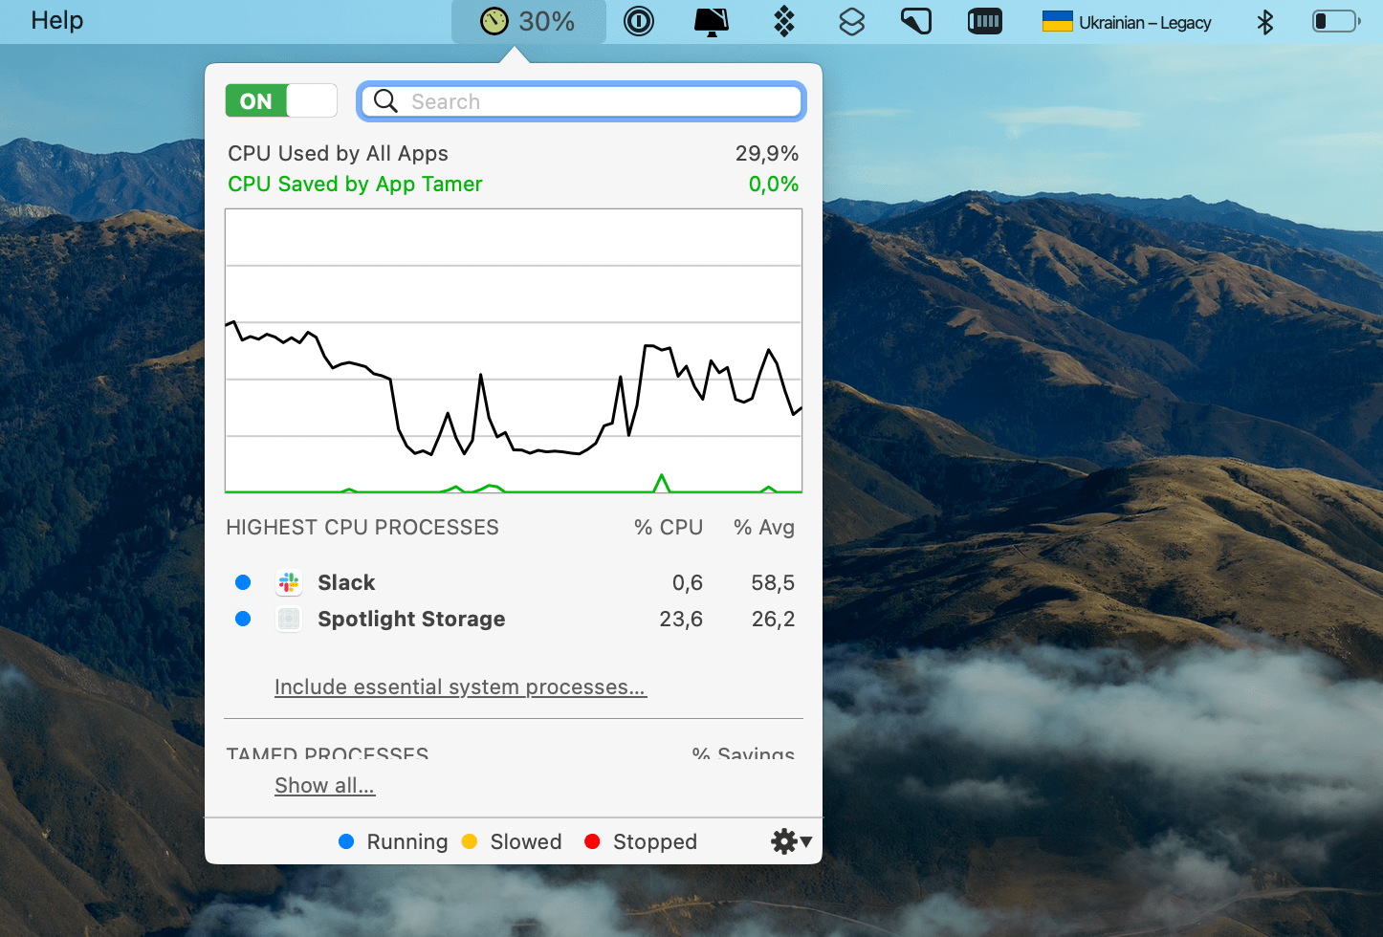Screen dimensions: 1383x937
Task: Open the battery status menu bar icon
Action: click(x=1336, y=21)
